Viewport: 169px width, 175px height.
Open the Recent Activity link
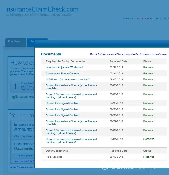(145, 19)
